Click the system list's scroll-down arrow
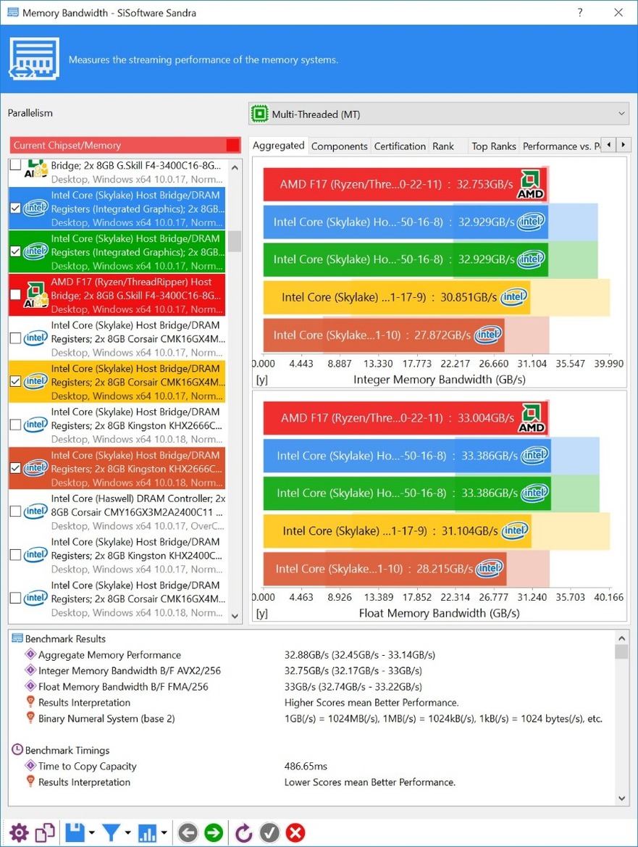Screen dimensions: 638x847 (x=235, y=617)
